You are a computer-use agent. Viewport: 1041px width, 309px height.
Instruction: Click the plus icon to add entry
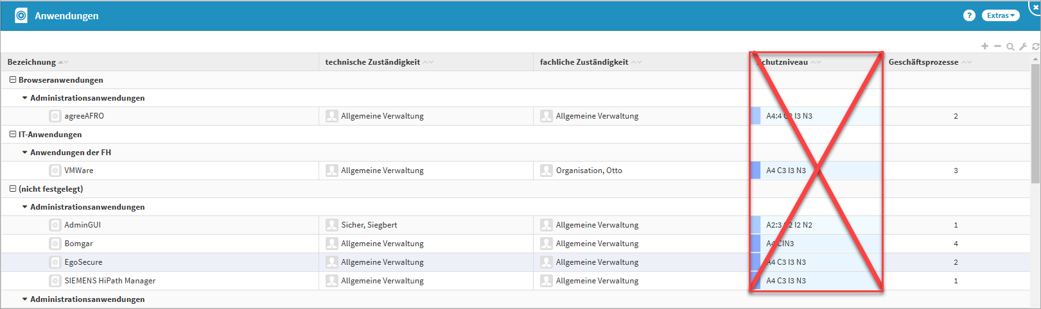(x=984, y=46)
